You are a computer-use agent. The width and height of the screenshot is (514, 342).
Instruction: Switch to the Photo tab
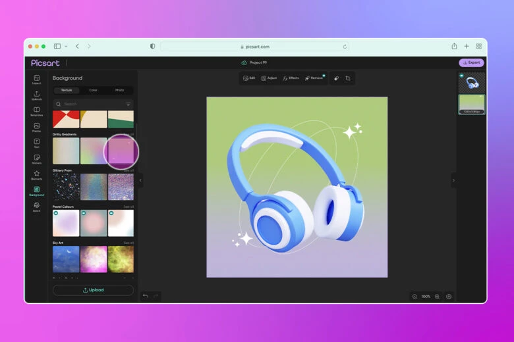coord(119,90)
